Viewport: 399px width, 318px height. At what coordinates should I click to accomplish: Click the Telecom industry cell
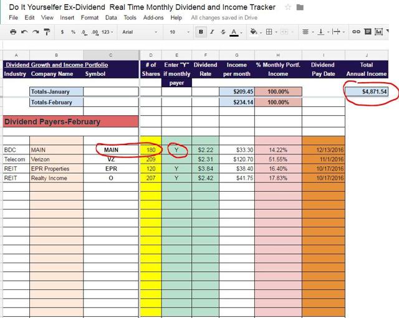click(x=16, y=159)
